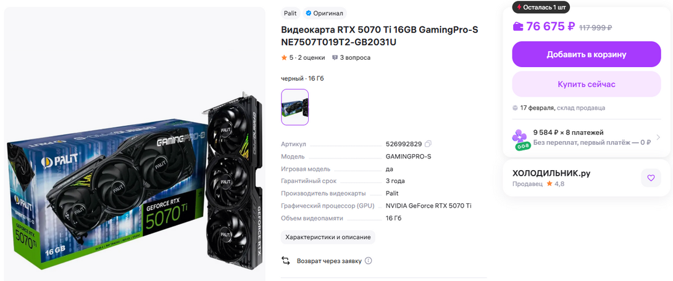The image size is (673, 281).
Task: Click the Купить сейчас button
Action: coord(587,84)
